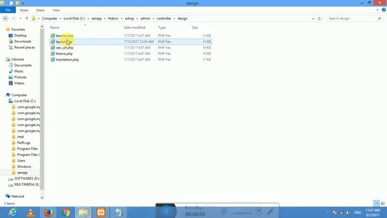Open the View ribbon tab
This screenshot has height=218, width=387.
[56, 10]
